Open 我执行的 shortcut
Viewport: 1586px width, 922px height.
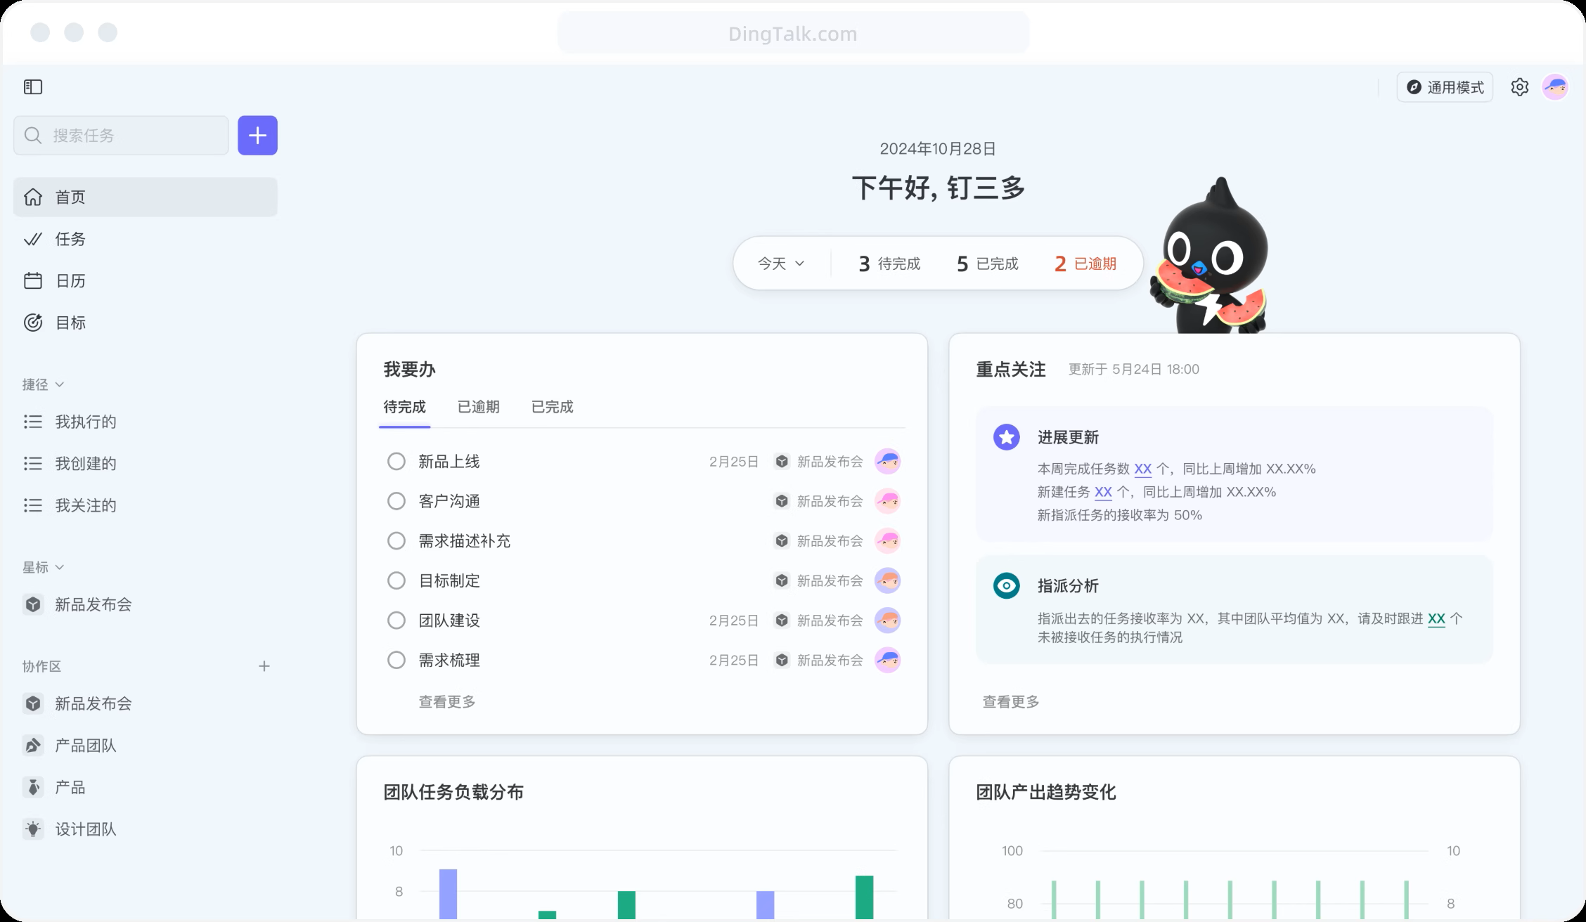click(146, 422)
